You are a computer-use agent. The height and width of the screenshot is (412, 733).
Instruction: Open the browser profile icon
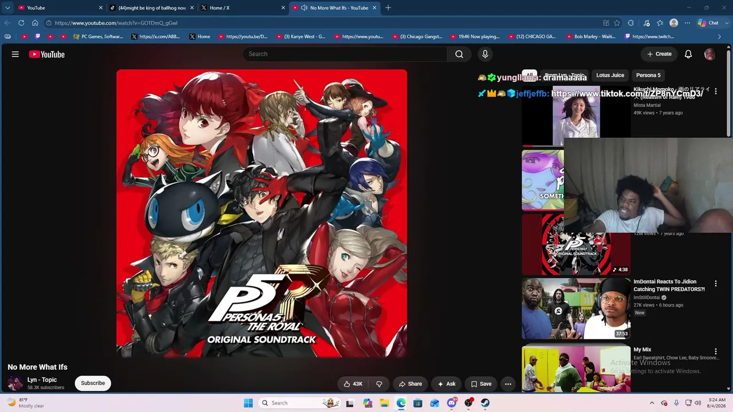pyautogui.click(x=674, y=23)
